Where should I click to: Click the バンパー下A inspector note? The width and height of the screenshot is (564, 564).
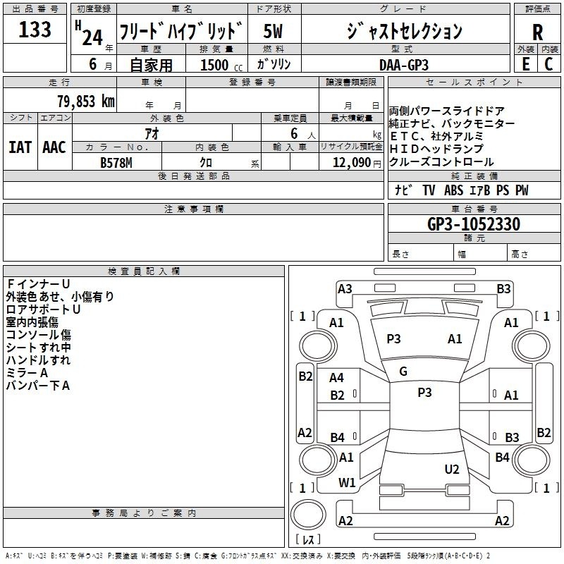point(38,386)
